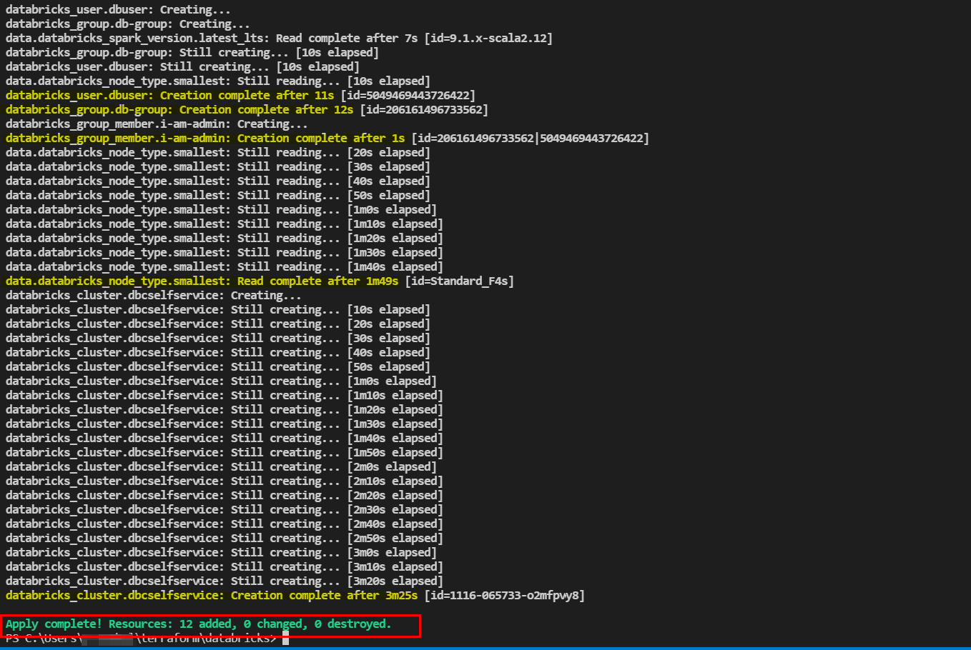Click dbcselfservice 'Still creating... [10s elapsed]' line
The height and width of the screenshot is (650, 971).
[x=218, y=310]
